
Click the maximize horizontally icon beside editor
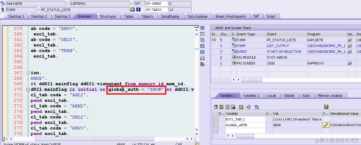(202, 52)
